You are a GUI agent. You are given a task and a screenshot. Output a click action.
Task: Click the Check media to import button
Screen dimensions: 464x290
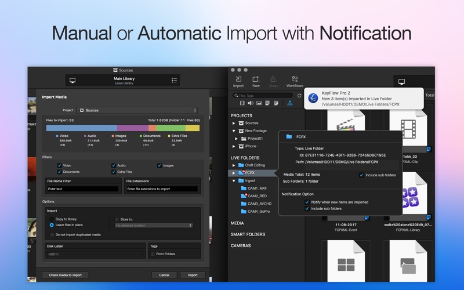click(65, 275)
